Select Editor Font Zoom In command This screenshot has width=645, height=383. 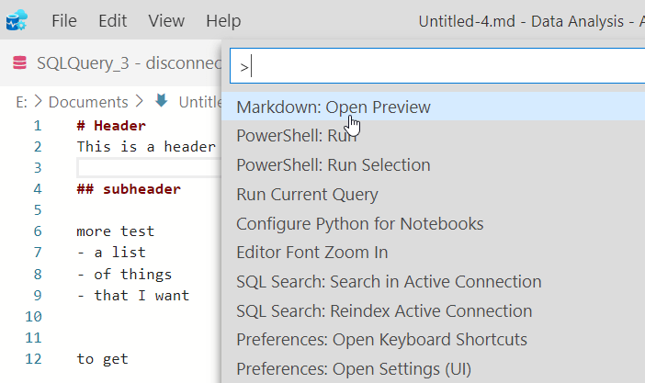311,252
